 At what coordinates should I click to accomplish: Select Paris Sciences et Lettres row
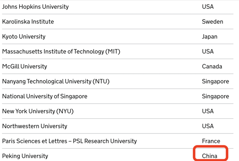pyautogui.click(x=118, y=141)
